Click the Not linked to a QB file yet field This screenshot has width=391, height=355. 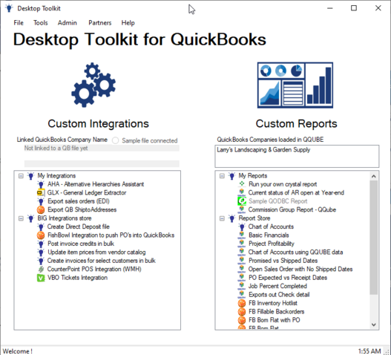pos(102,148)
